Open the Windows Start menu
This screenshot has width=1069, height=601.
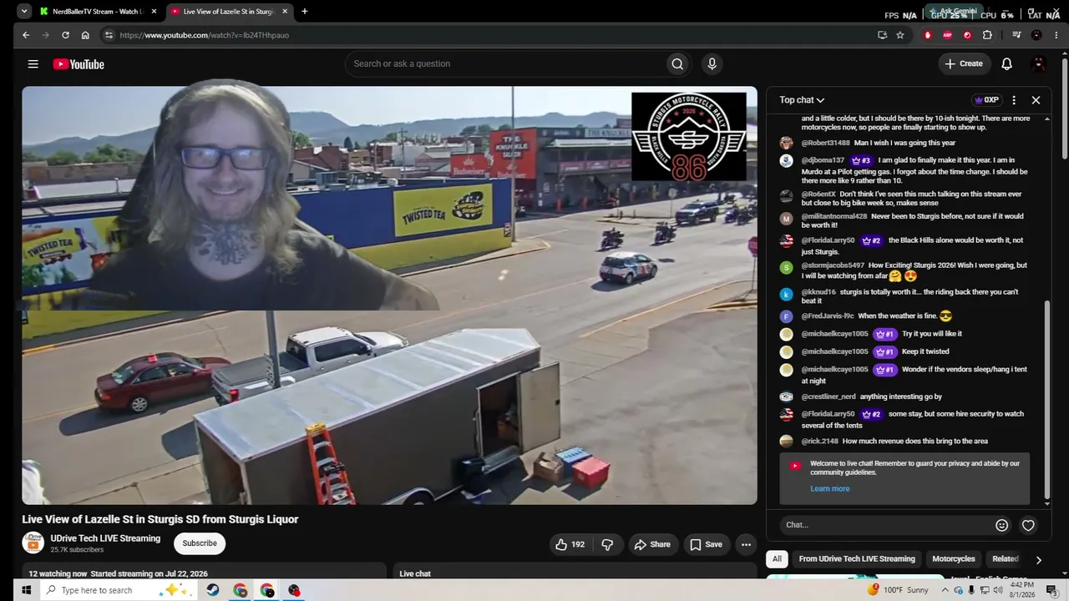coord(26,590)
